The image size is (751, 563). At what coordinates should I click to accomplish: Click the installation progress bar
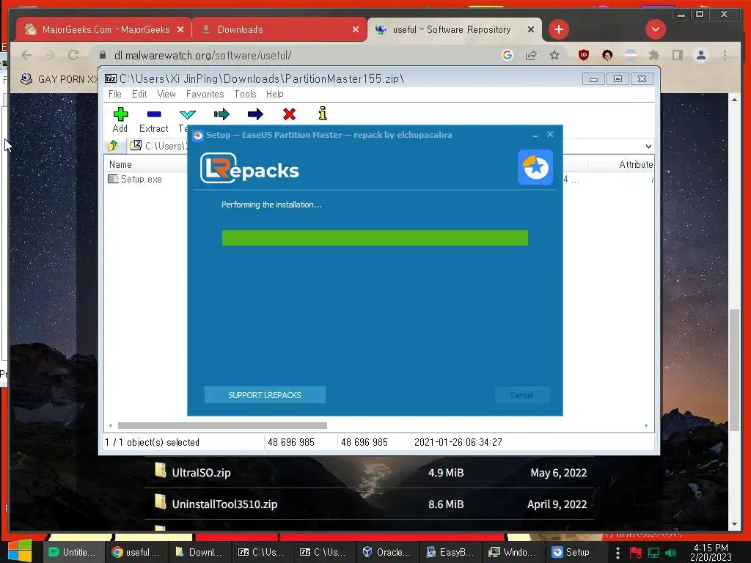(375, 238)
